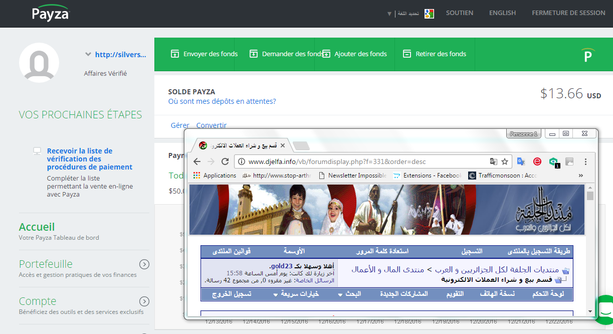The image size is (613, 334).
Task: Open the Portefeuille sidebar section
Action: tap(46, 264)
